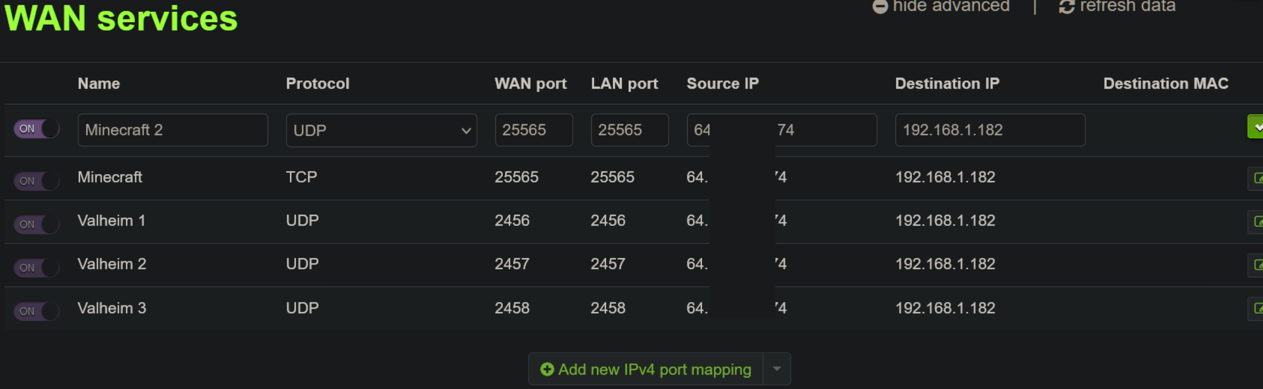This screenshot has height=389, width=1263.
Task: Add new IPv4 port mapping
Action: [x=646, y=369]
